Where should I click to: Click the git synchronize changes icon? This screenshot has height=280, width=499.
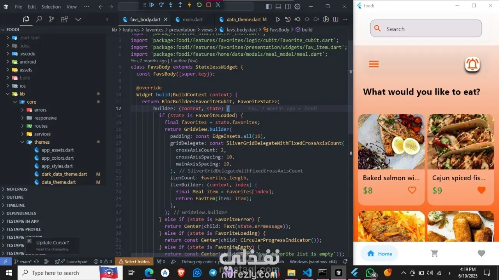pyautogui.click(x=36, y=262)
